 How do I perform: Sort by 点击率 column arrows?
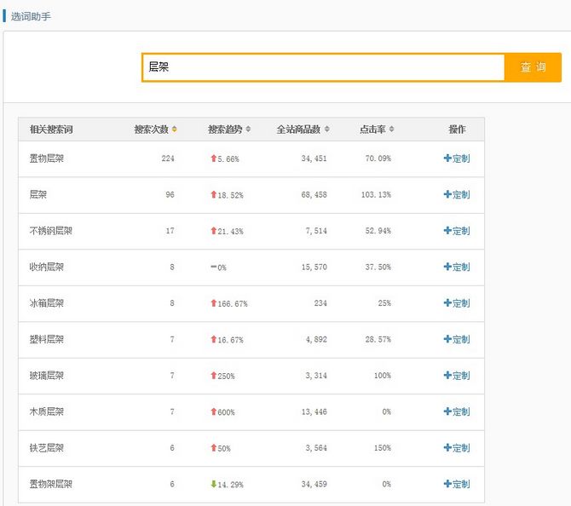(391, 129)
